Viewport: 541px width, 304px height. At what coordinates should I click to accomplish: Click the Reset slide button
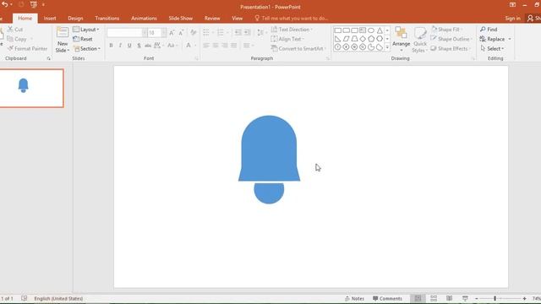pos(83,39)
